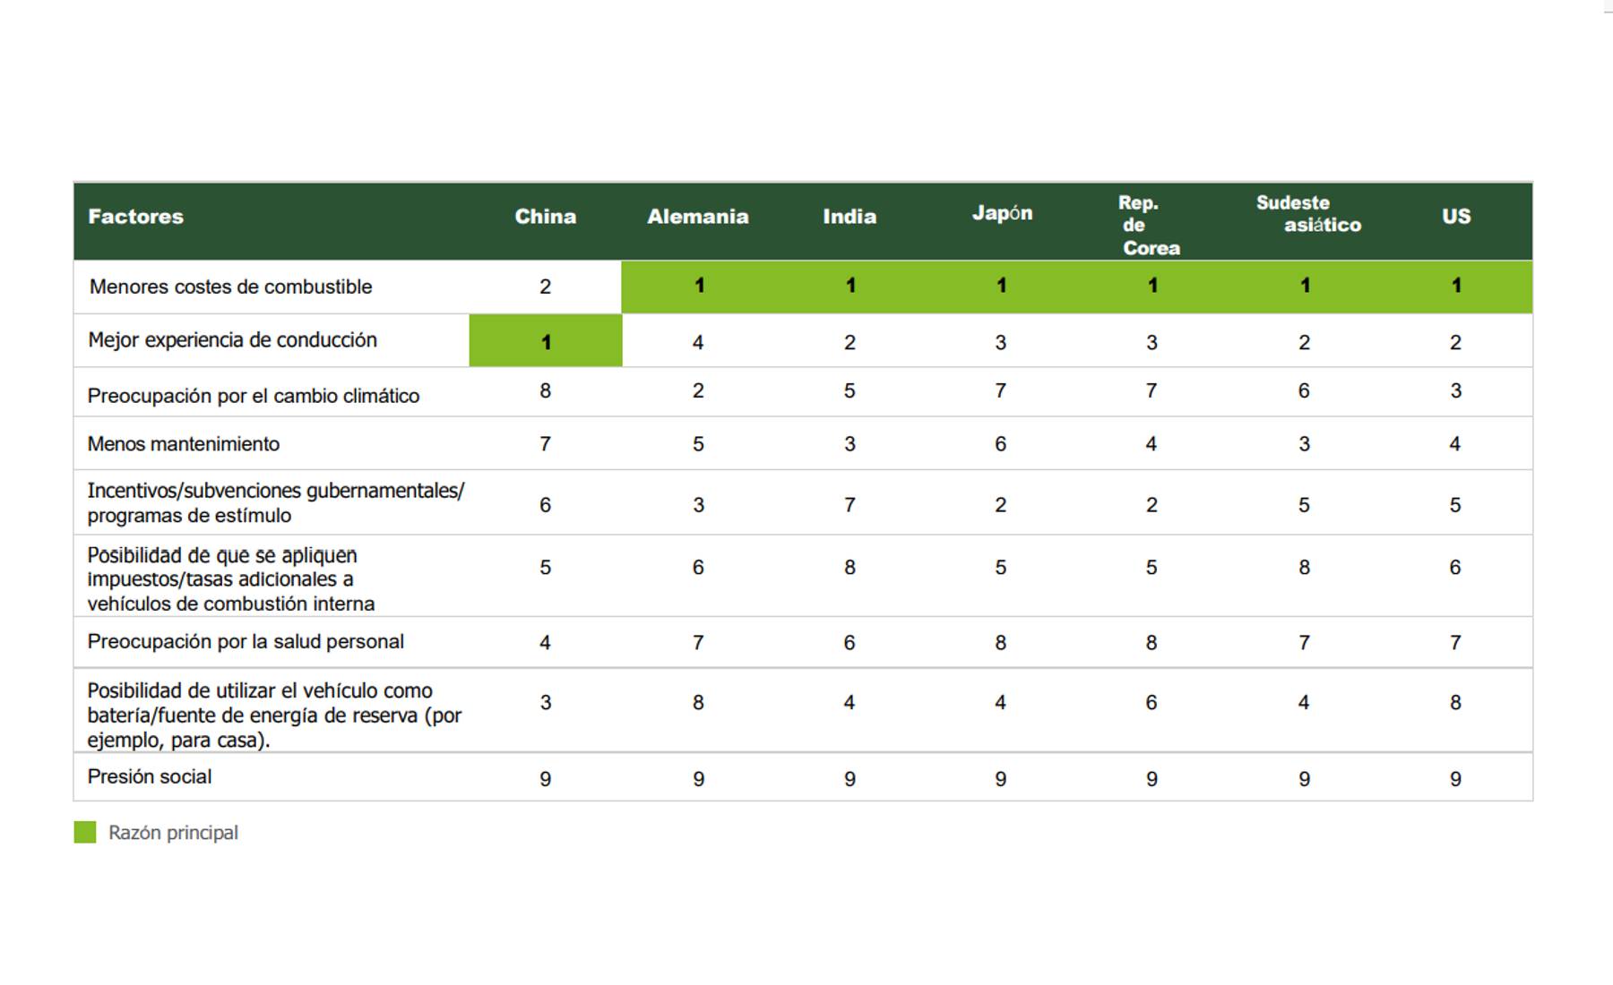Click the Alemania column header
The height and width of the screenshot is (985, 1613).
[697, 217]
